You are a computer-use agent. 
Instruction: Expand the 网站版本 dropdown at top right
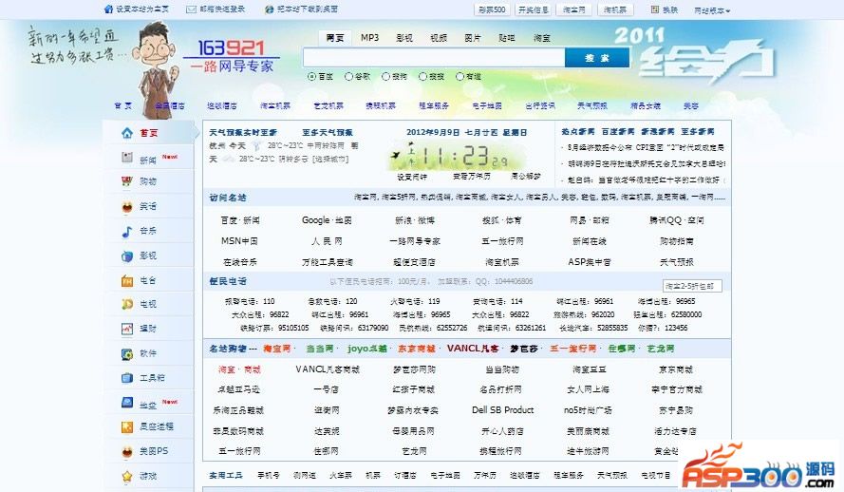click(x=712, y=10)
